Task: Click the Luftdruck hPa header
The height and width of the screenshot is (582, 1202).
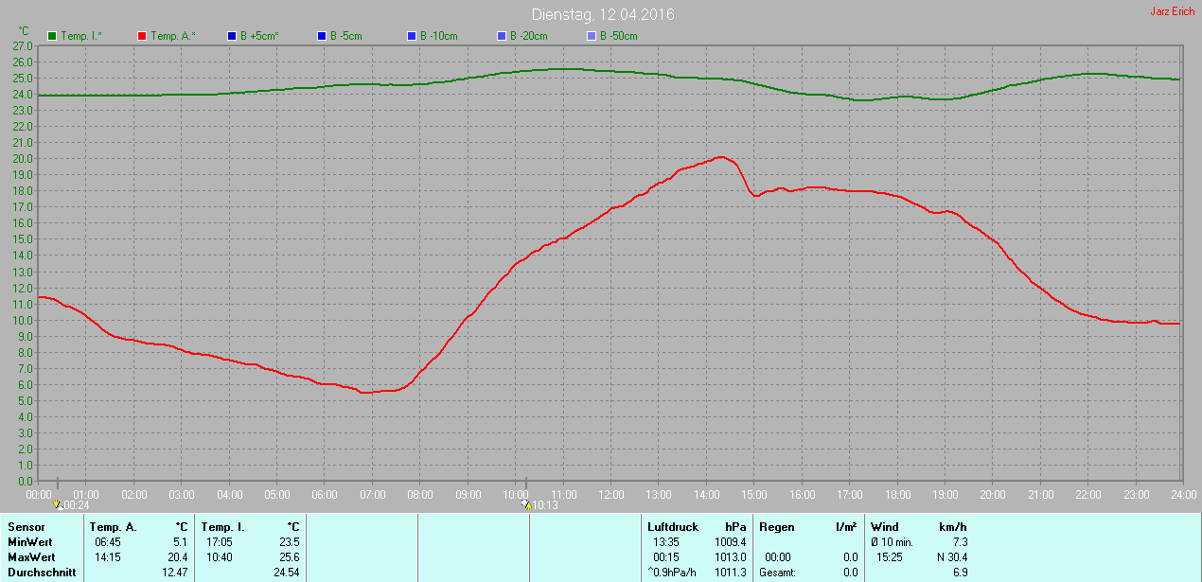Action: (x=697, y=527)
